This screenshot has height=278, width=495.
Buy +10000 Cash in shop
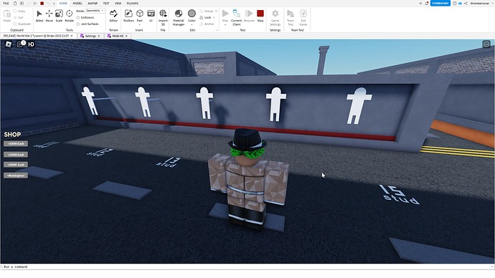pos(16,144)
